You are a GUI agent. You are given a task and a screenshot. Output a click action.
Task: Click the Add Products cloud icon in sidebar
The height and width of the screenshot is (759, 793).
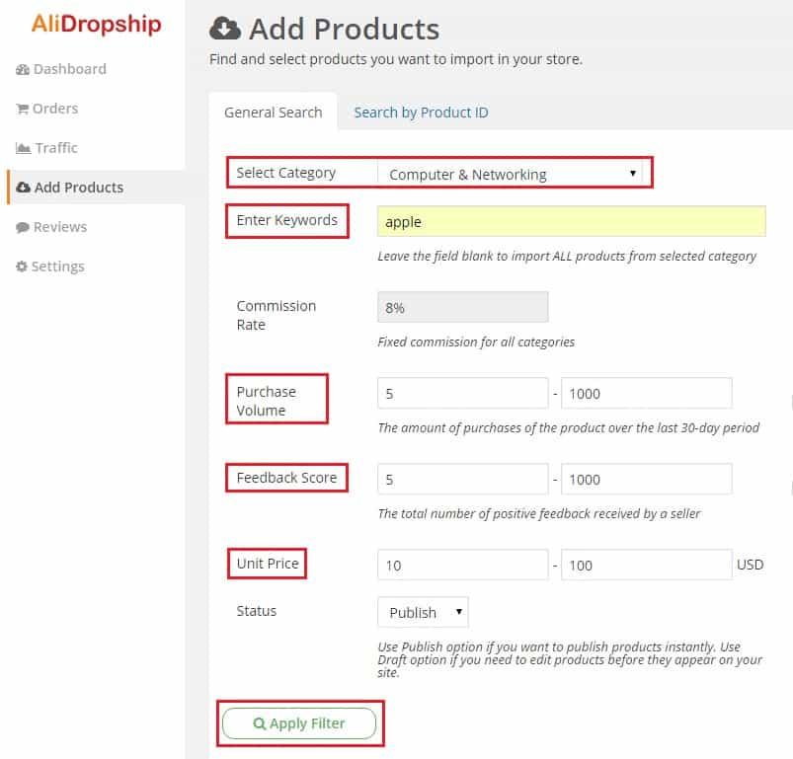(x=24, y=188)
